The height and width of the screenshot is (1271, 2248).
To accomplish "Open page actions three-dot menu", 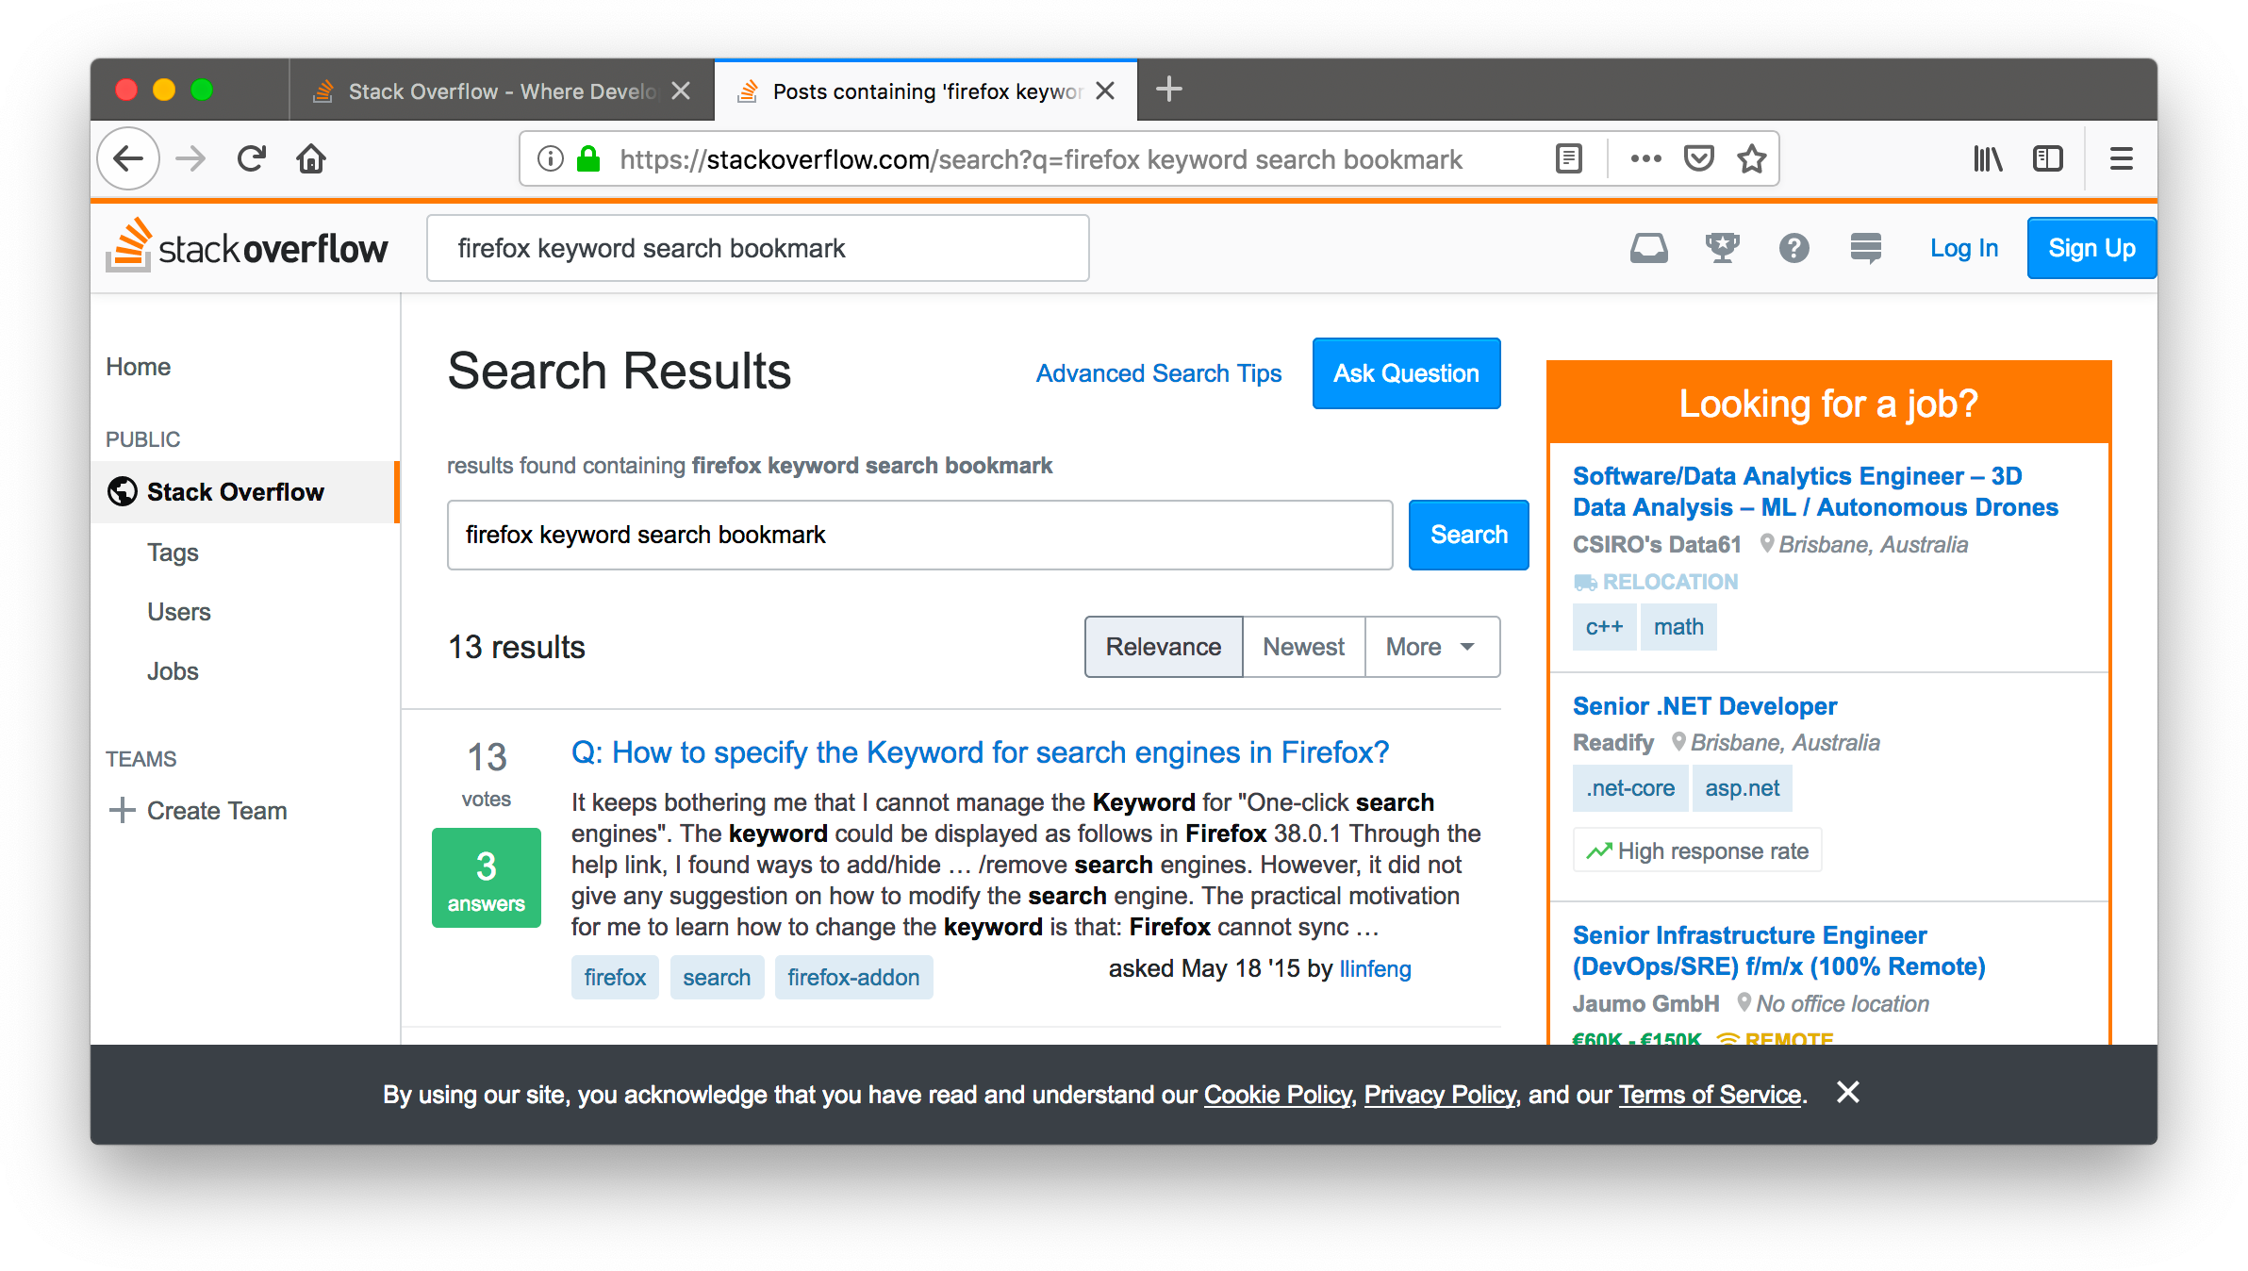I will 1645,158.
